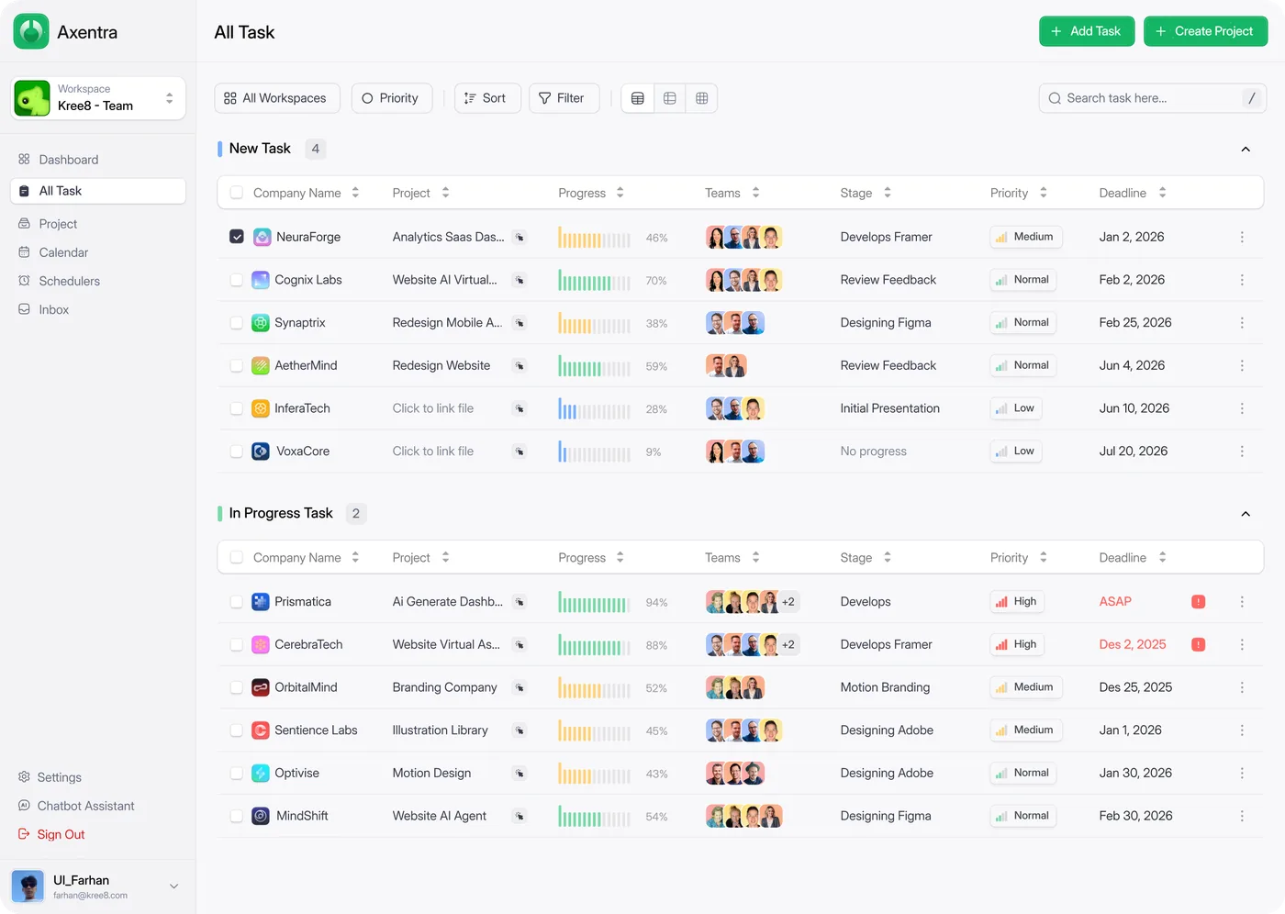Uncheck the NeuraForge row checkbox
Image resolution: width=1285 pixels, height=914 pixels.
237,237
